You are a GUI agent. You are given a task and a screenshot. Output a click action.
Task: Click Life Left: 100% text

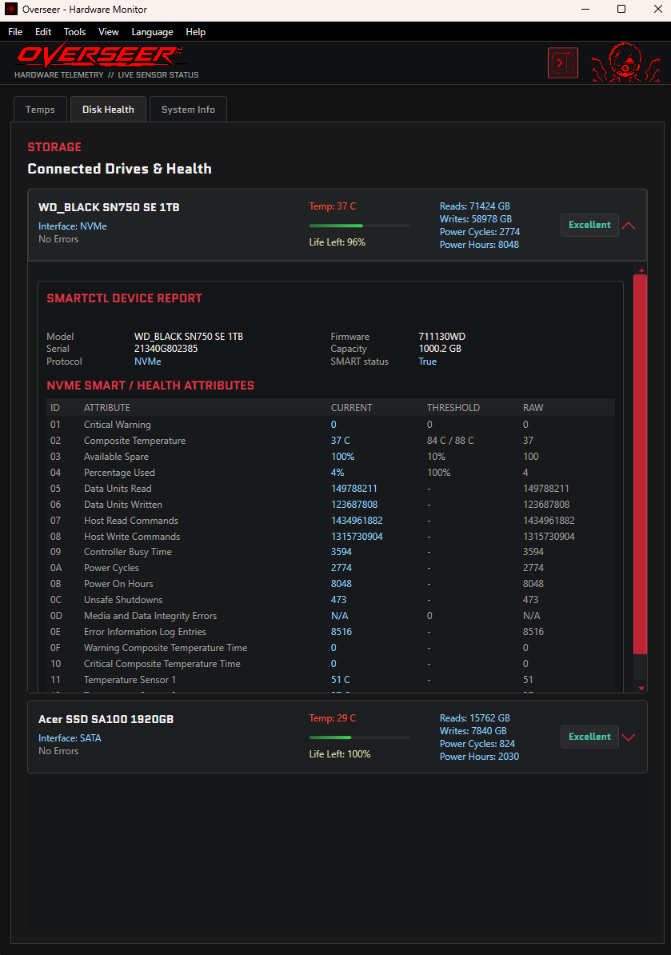(340, 753)
